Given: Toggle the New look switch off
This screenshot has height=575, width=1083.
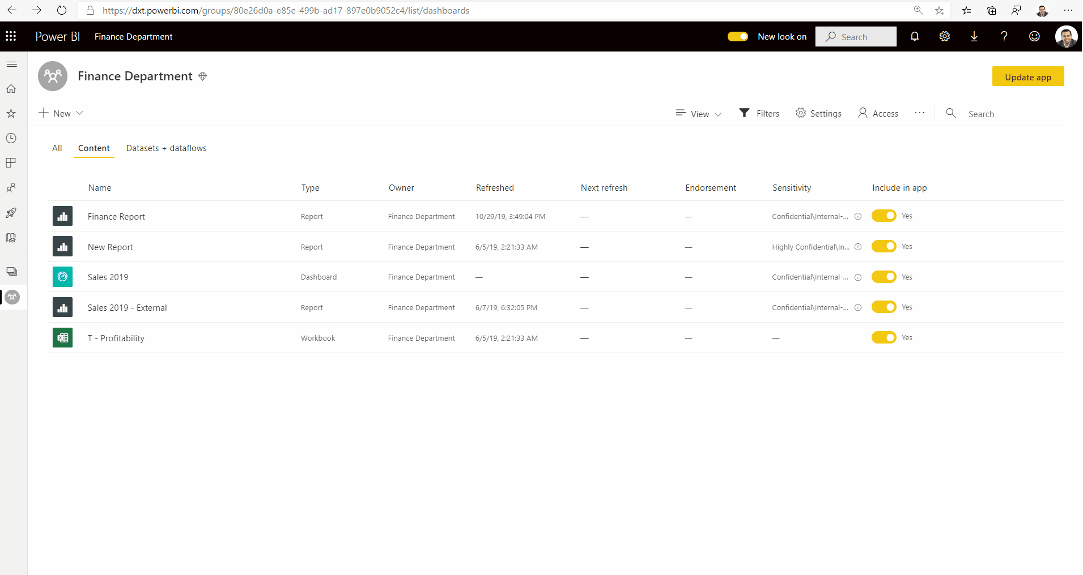Looking at the screenshot, I should [738, 36].
